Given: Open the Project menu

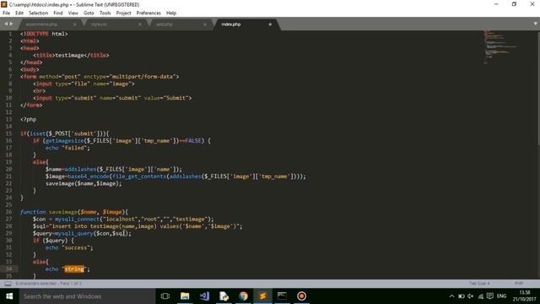Looking at the screenshot, I should 124,14.
